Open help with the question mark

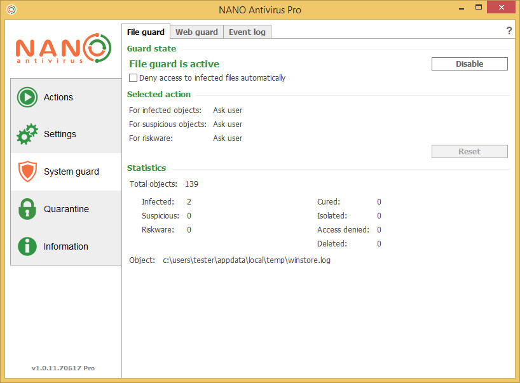[509, 31]
